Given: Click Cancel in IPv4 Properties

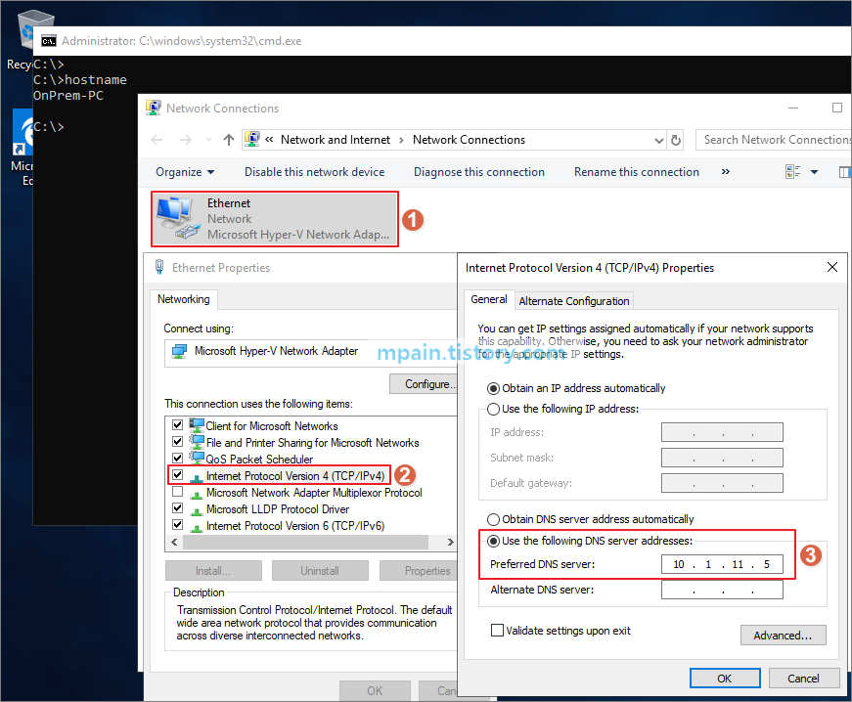Looking at the screenshot, I should tap(803, 679).
